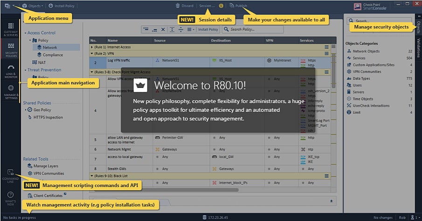This screenshot has height=221, width=422.
Task: Collapse the Rule 2 VPN section
Action: (92, 54)
